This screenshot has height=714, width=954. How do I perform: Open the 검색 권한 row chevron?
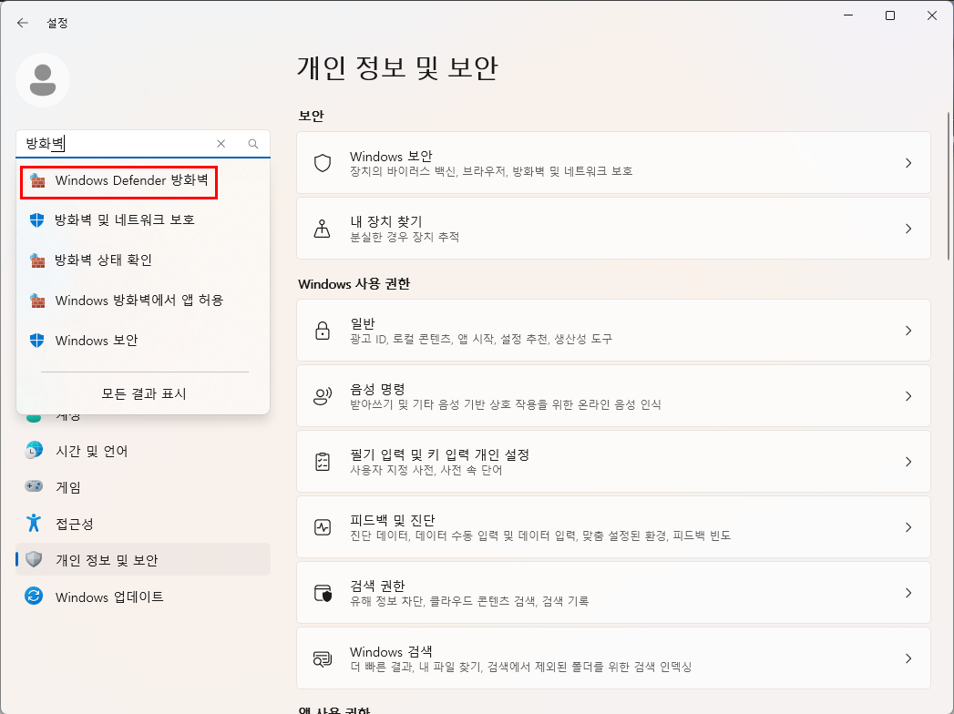point(908,593)
